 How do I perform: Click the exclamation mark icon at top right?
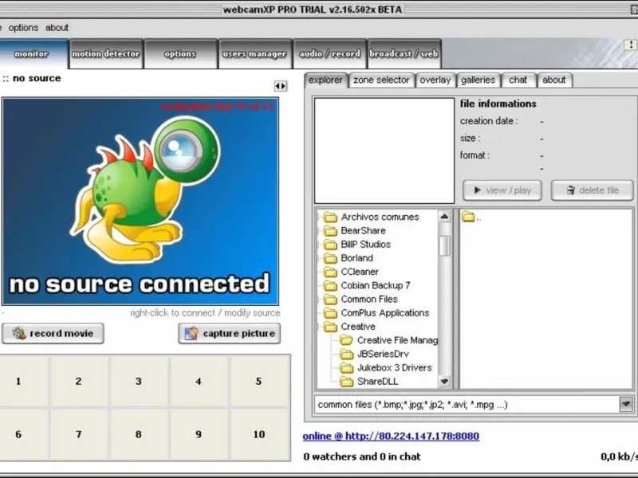coord(631,45)
